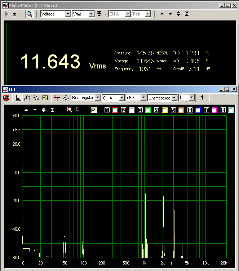Click the hourglass arrows icon in Multi-Meter toolbar
Screen dimensions: 239x271
click(187, 14)
